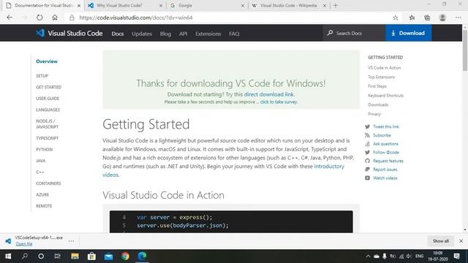Click the comment icon beside Report issues
The height and width of the screenshot is (263, 468).
pyautogui.click(x=367, y=169)
